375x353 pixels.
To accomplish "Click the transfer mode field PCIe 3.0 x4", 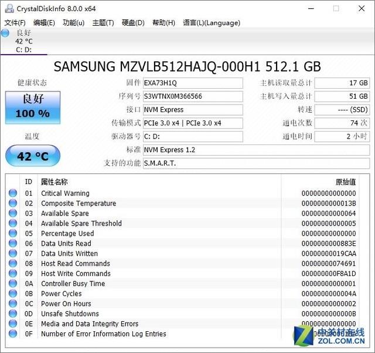I will click(193, 123).
